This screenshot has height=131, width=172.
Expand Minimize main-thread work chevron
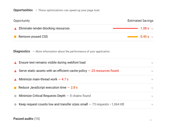click(x=152, y=79)
